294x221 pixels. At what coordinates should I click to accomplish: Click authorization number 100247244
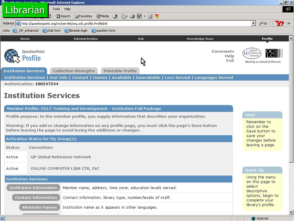(47, 84)
